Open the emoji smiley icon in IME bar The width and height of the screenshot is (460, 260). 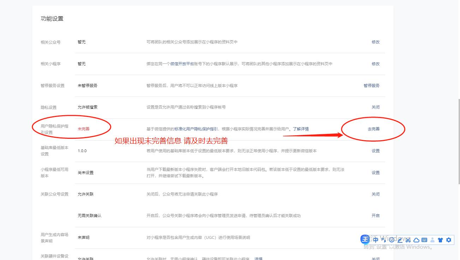tap(392, 240)
